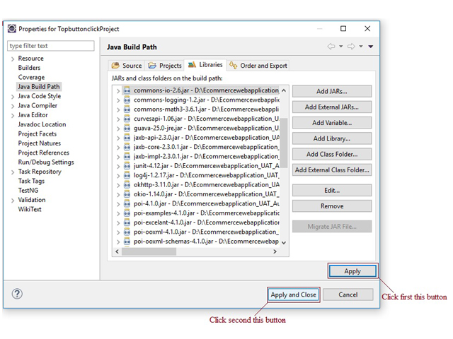Viewport: 453px width, 339px height.
Task: Open the Coverage properties page
Action: click(31, 77)
